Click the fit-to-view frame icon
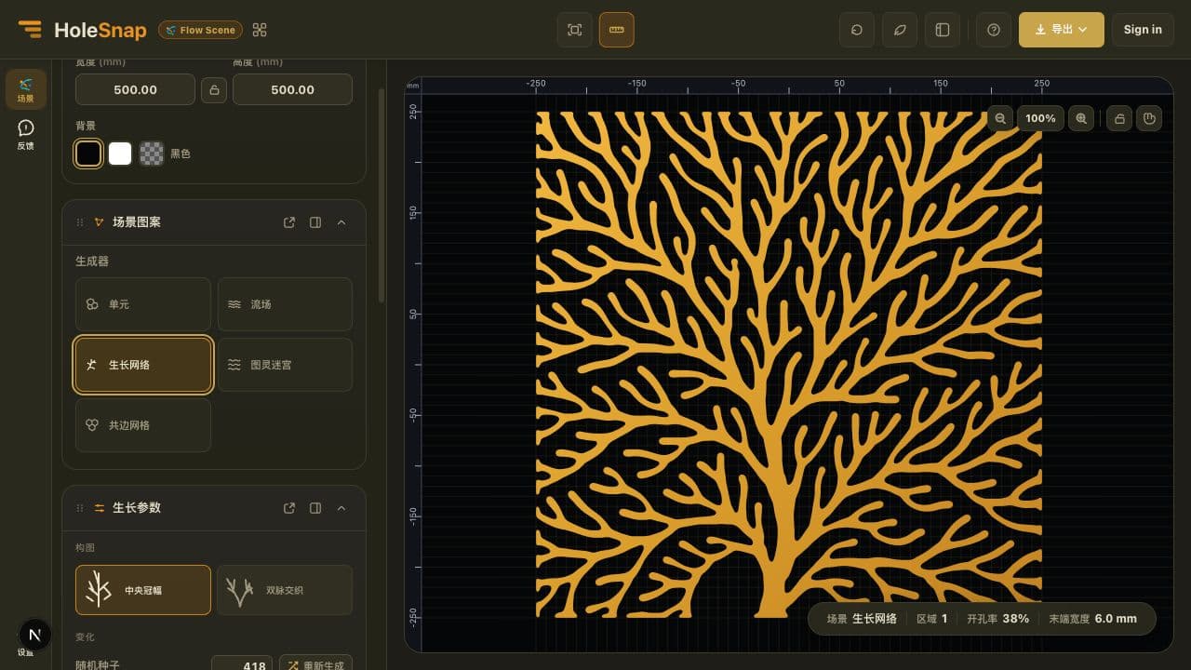 tap(575, 30)
